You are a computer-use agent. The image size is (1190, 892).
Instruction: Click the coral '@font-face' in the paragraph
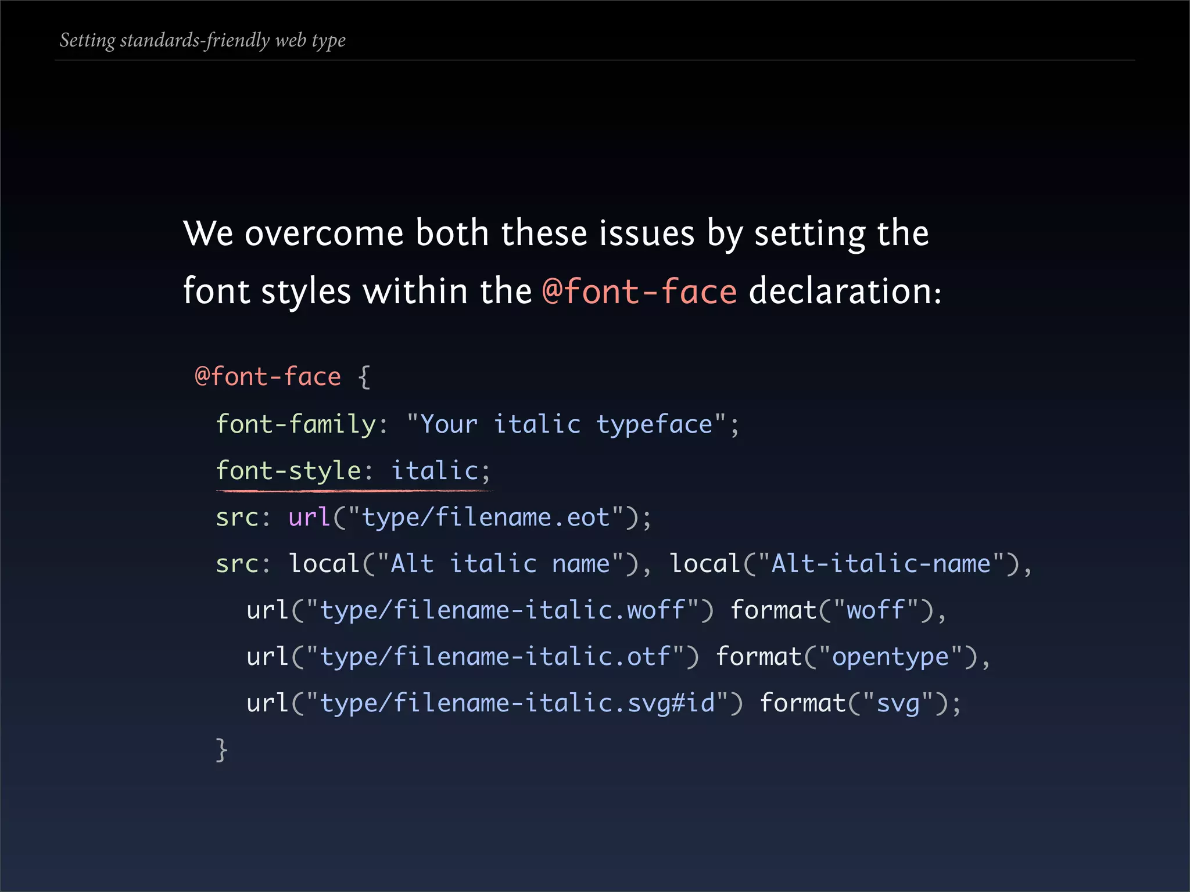640,291
